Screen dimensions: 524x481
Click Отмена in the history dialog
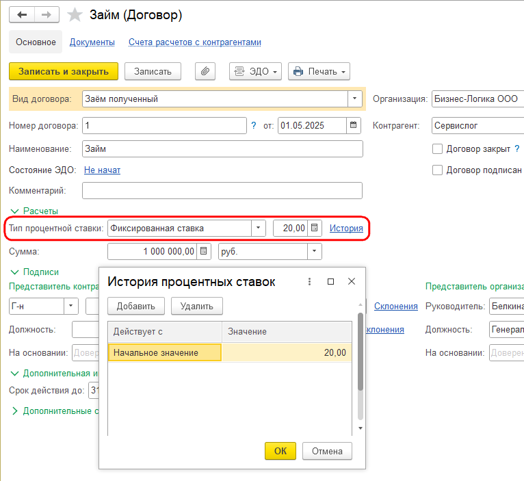[327, 451]
